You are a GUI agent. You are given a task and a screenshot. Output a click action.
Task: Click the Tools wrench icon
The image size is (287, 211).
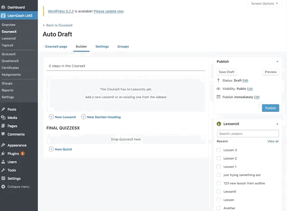click(x=3, y=170)
